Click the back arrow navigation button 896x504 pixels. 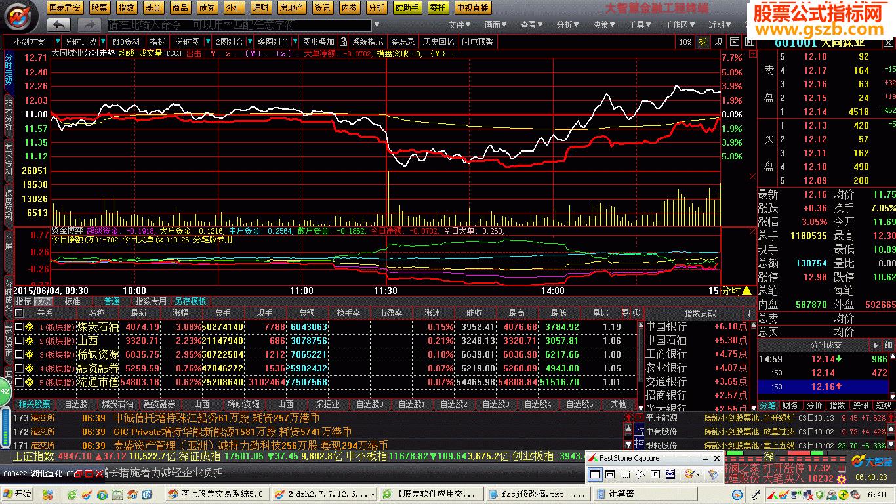60,25
